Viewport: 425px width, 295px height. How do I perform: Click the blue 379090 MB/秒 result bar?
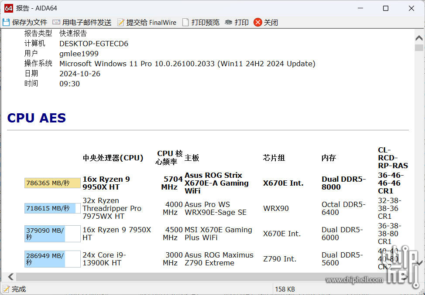click(x=52, y=234)
